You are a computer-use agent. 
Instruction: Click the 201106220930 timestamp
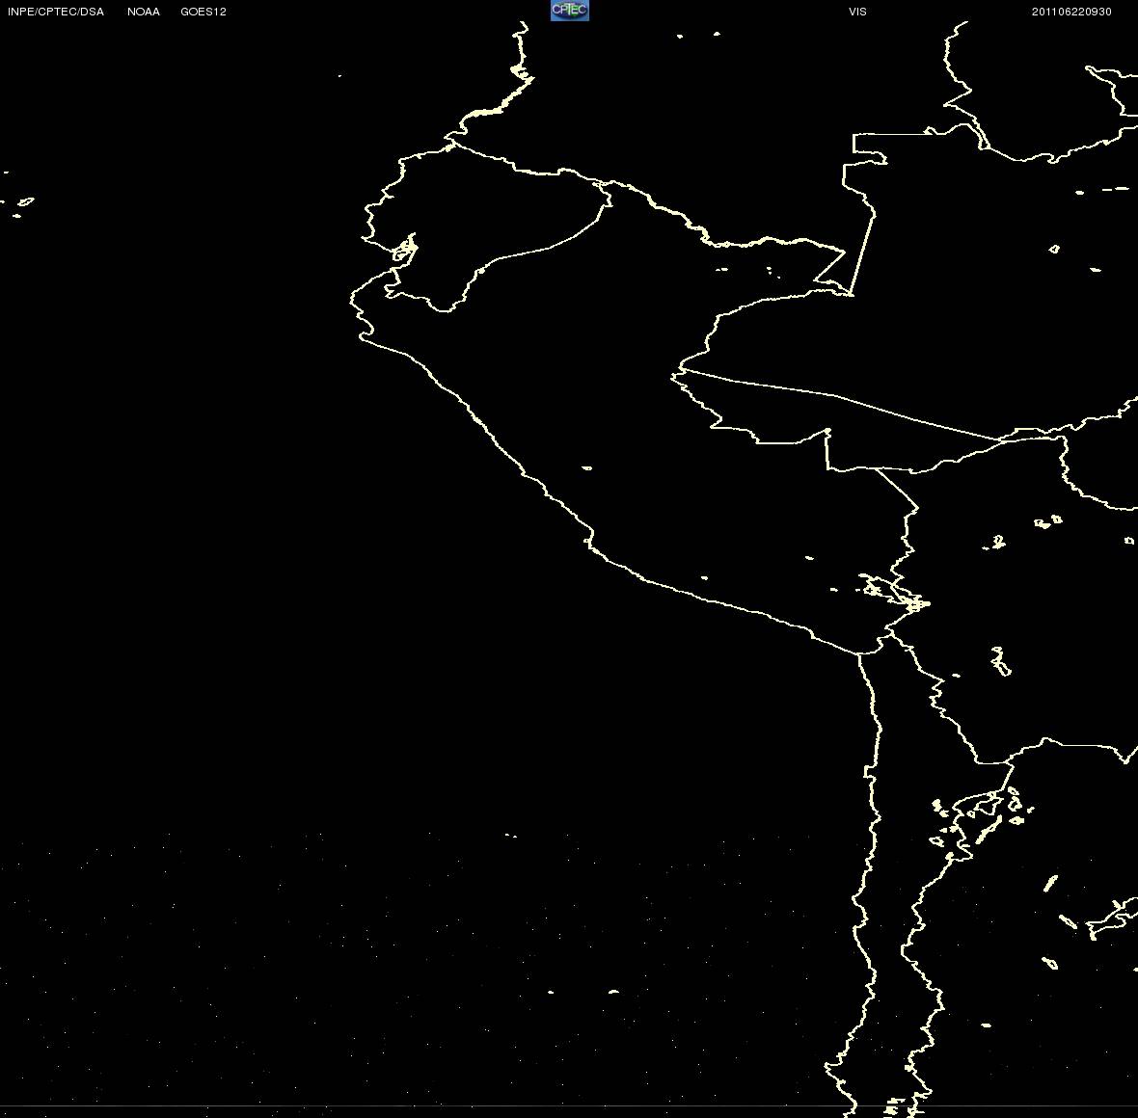pyautogui.click(x=1071, y=12)
